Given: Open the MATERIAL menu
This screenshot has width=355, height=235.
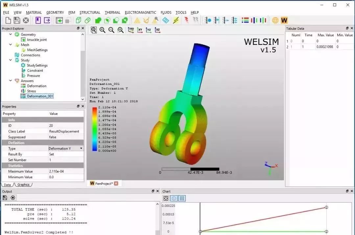Looking at the screenshot, I should pyautogui.click(x=34, y=12).
